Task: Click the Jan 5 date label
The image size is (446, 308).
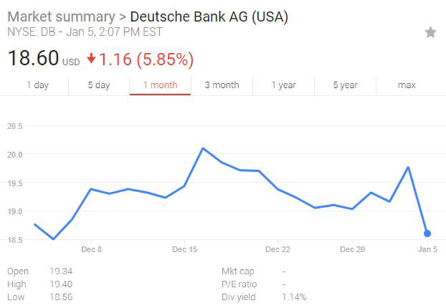Action: 427,249
